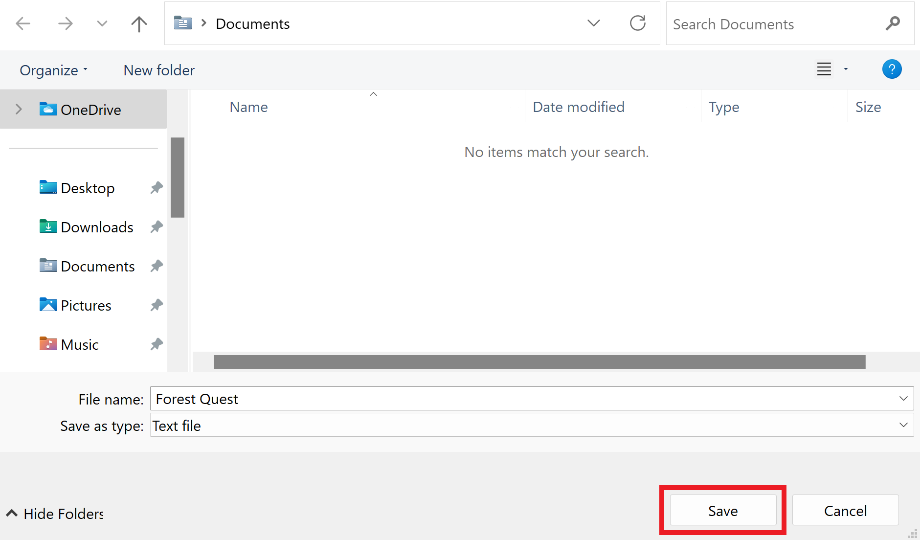Go up to the parent folder
This screenshot has width=920, height=540.
coord(139,23)
